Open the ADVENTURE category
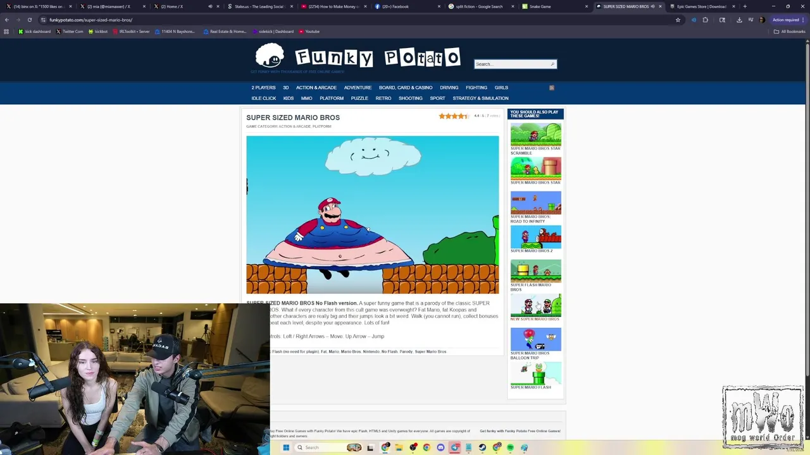Screen dimensions: 810x455 (358, 87)
